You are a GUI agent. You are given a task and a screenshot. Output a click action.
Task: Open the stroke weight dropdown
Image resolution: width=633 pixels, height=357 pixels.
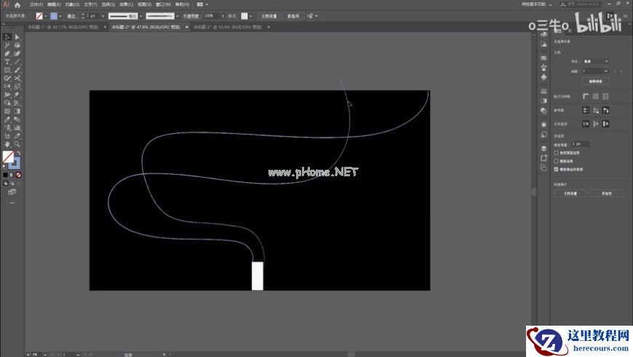pos(103,16)
